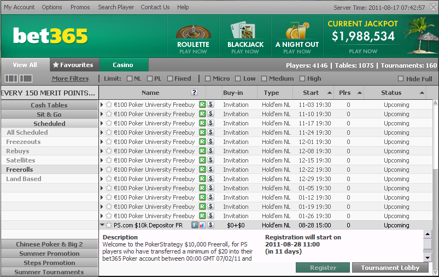Image resolution: width=439 pixels, height=277 pixels.
Task: Favourite star for the 12-15 19:30 Freebuy
Action: click(109, 160)
